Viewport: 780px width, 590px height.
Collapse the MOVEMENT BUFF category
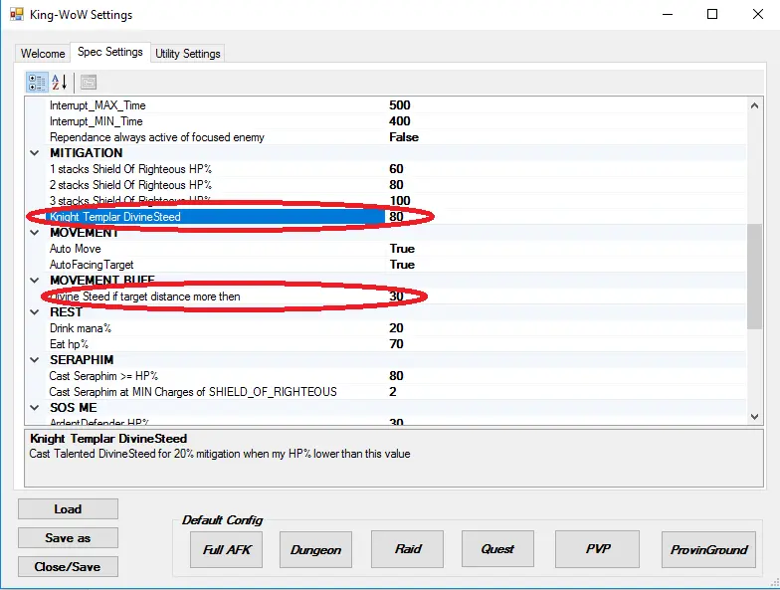point(34,281)
